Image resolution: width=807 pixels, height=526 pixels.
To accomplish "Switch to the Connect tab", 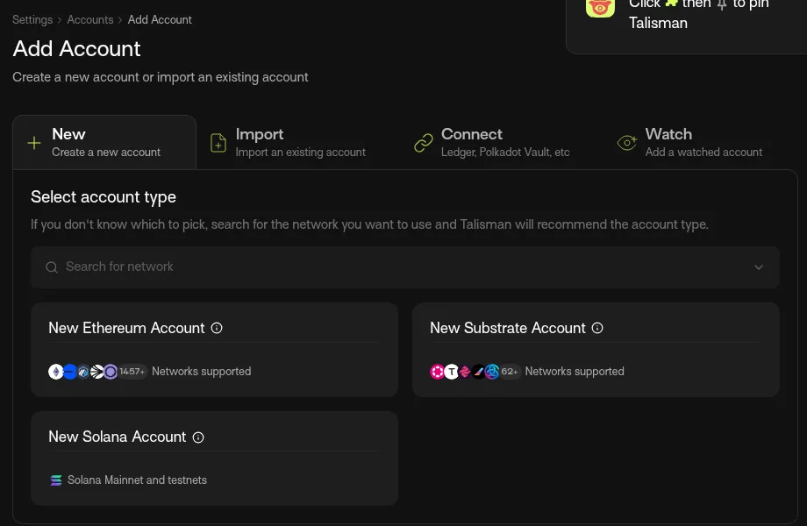I will (x=493, y=142).
